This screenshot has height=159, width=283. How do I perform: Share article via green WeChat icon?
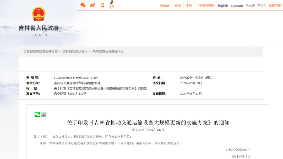pos(37,114)
